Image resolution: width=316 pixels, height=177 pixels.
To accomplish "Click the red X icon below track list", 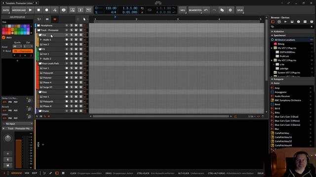I will click(49, 117).
